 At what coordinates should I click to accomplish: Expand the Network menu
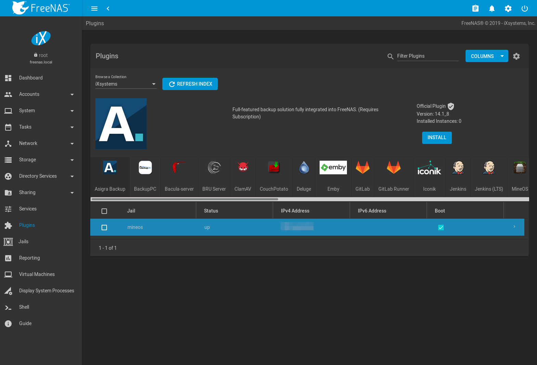[41, 143]
